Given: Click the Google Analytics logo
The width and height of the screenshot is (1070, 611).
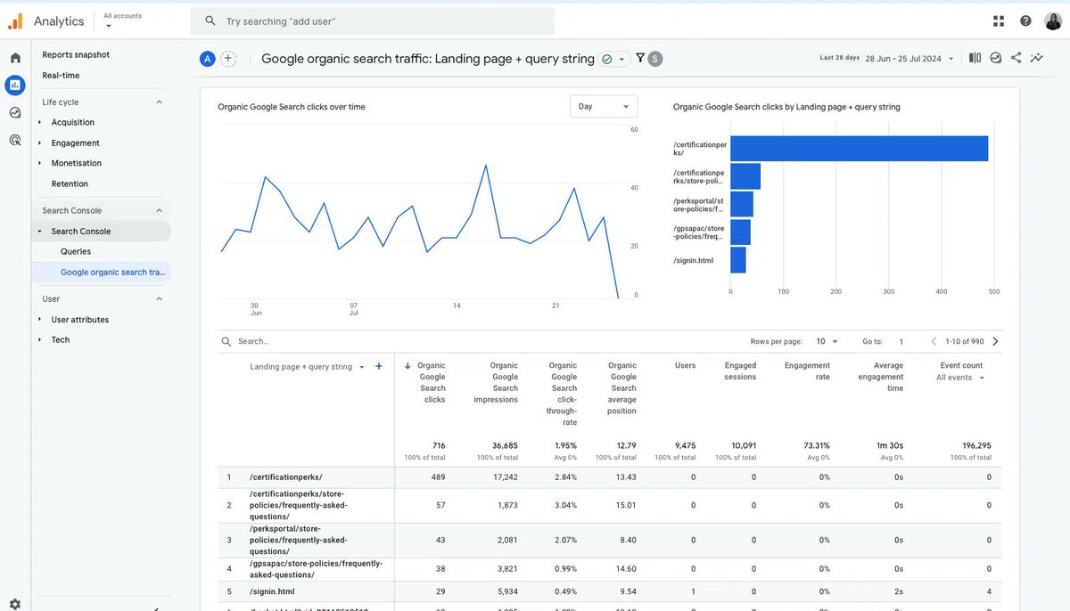Looking at the screenshot, I should click(x=15, y=20).
